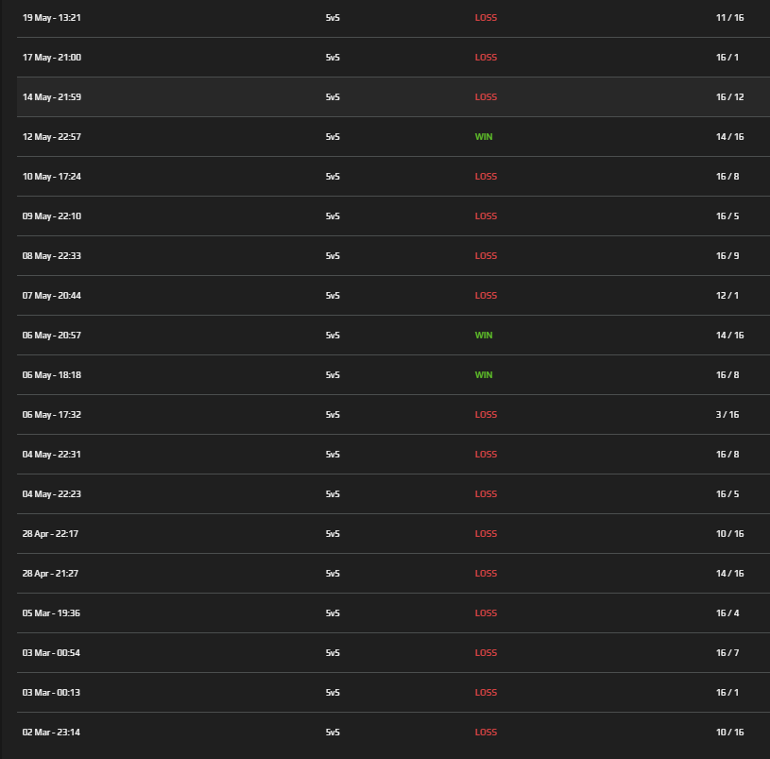The height and width of the screenshot is (759, 770).
Task: Click LOSS for 04 May 22:23 match
Action: [x=486, y=494]
